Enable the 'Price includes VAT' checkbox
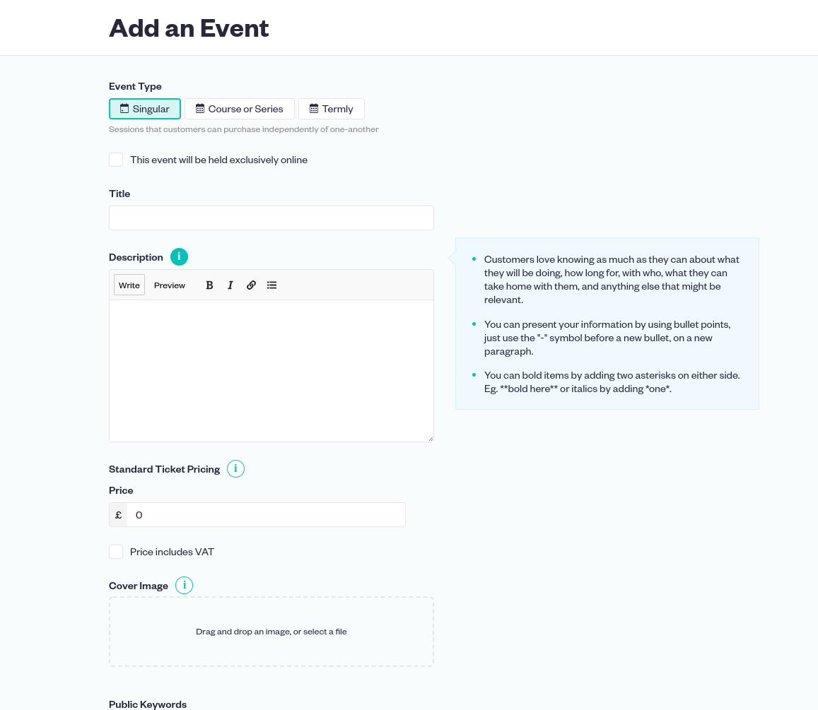818x710 pixels. (x=116, y=552)
